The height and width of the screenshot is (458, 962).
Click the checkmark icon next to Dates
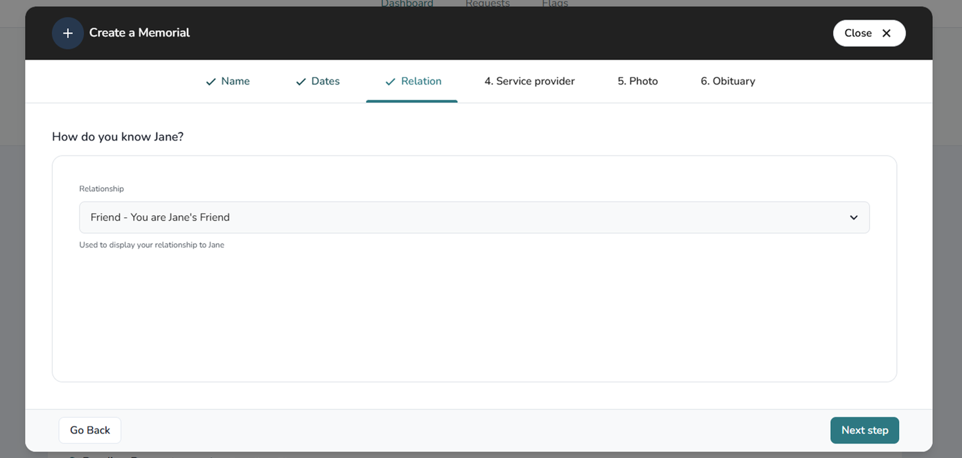click(x=301, y=82)
